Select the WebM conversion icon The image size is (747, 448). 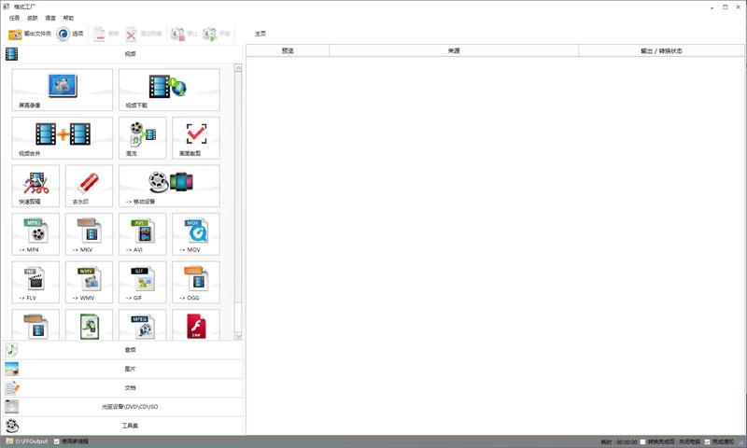coord(35,325)
